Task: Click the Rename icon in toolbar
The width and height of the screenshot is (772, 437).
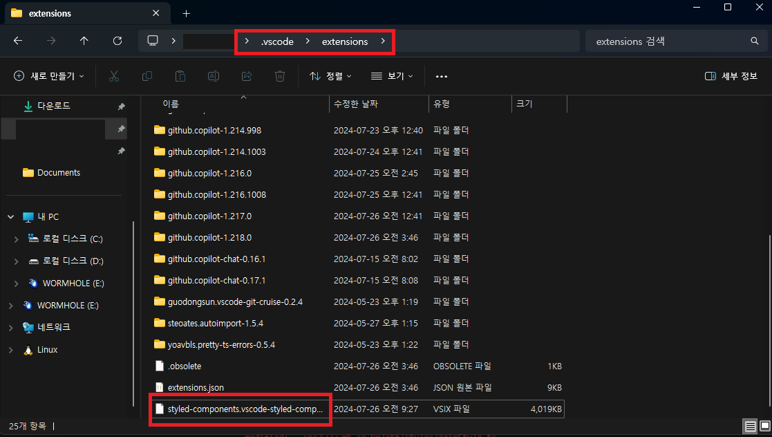Action: (214, 76)
